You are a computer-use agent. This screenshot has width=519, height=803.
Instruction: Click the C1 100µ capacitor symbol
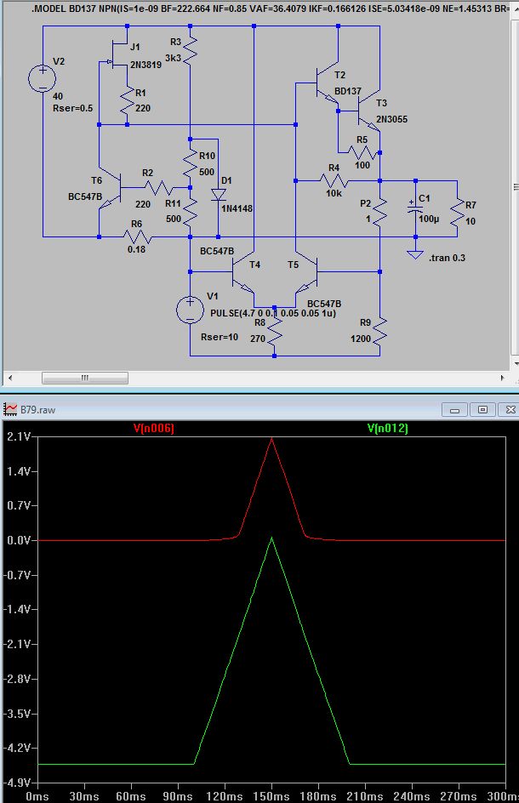tap(415, 208)
